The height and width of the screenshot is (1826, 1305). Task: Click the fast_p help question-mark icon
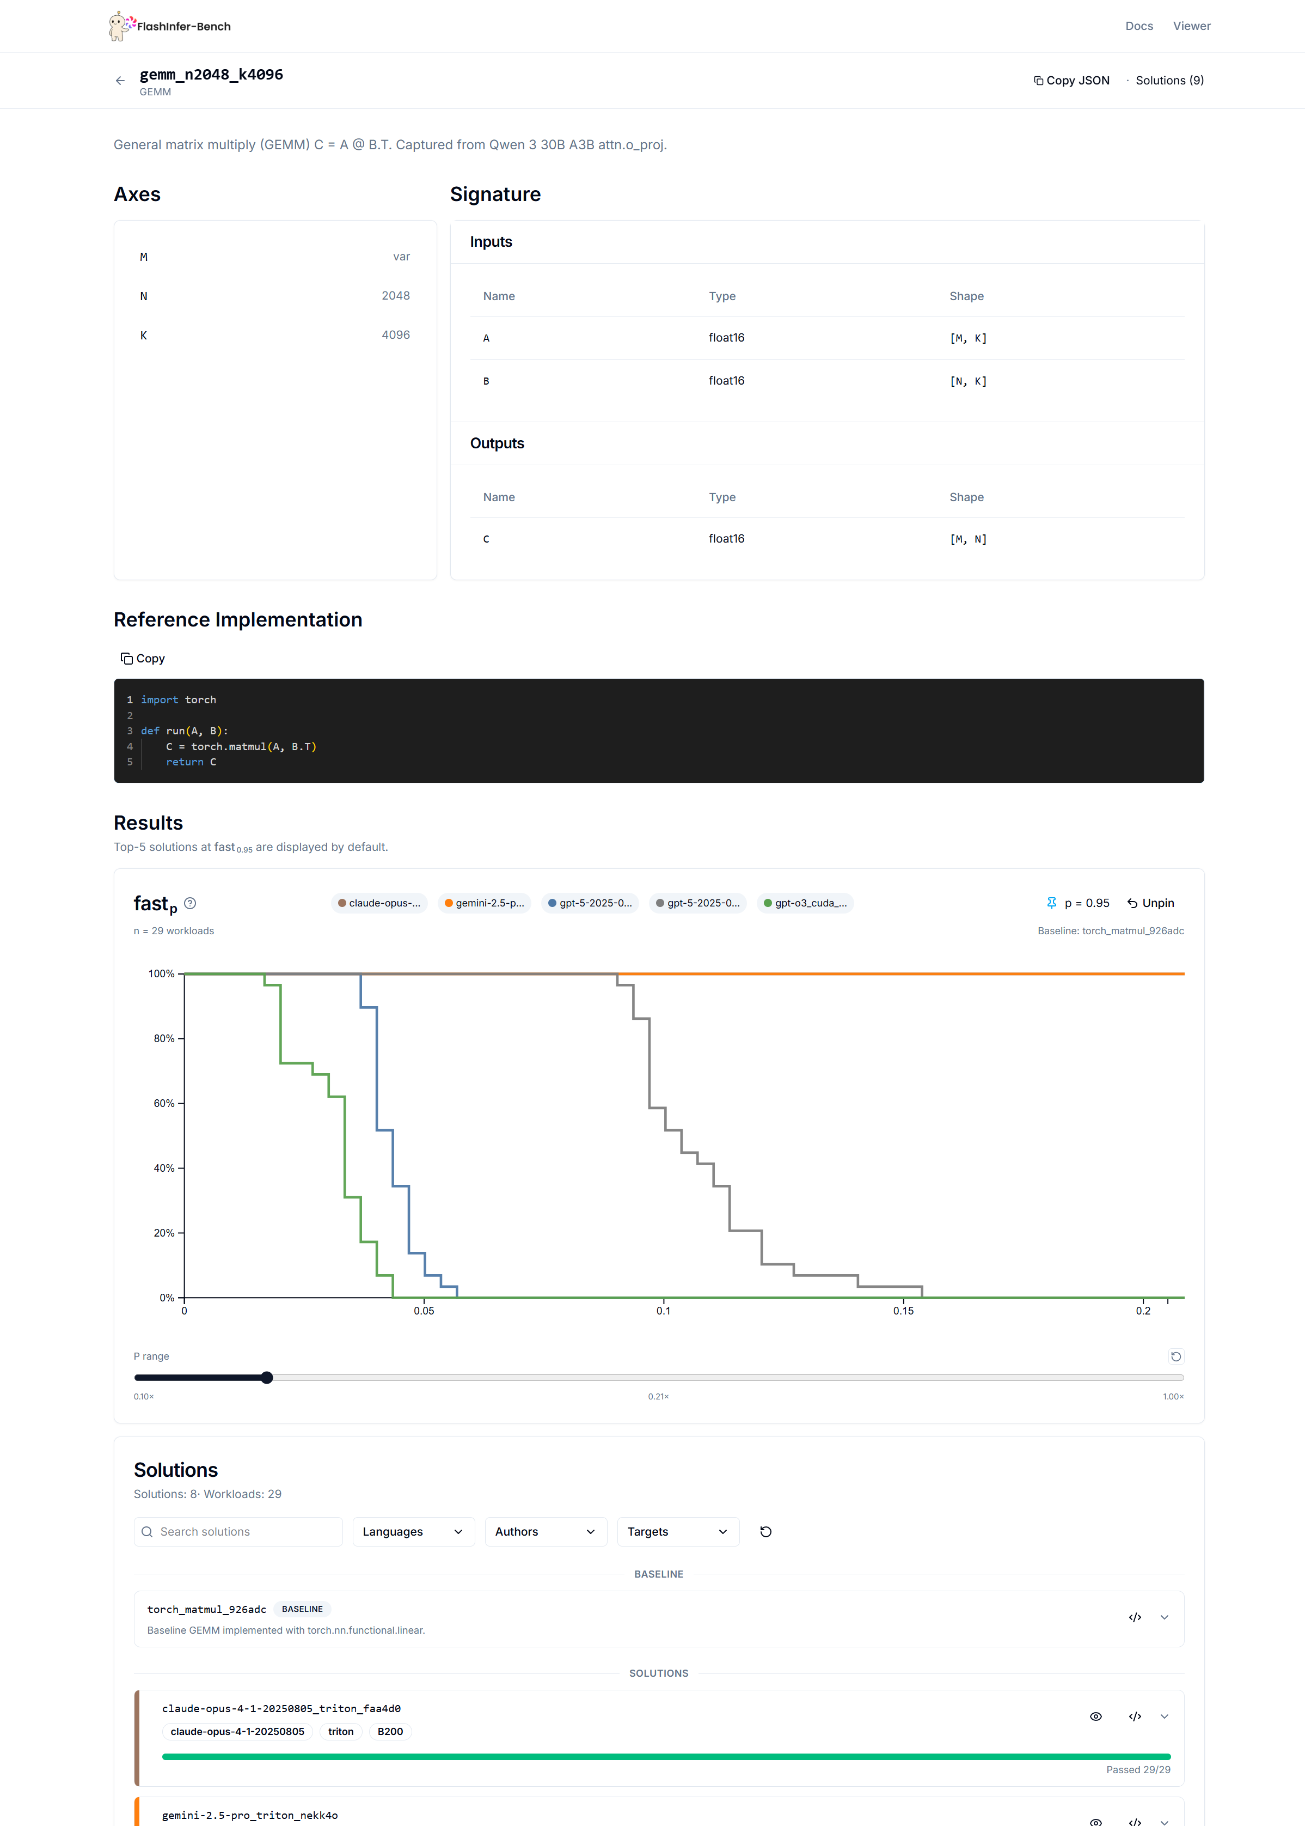pos(189,903)
